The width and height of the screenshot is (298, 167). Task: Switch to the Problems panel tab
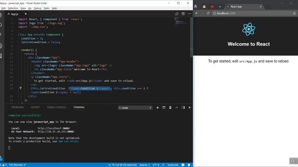18,107
